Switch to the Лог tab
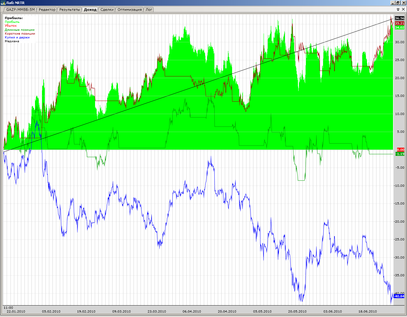 tap(149, 10)
